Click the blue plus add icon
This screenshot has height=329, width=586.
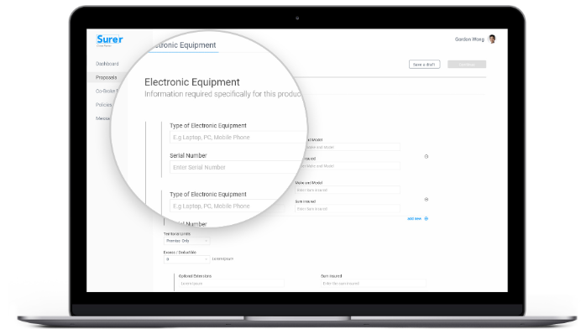tap(426, 218)
